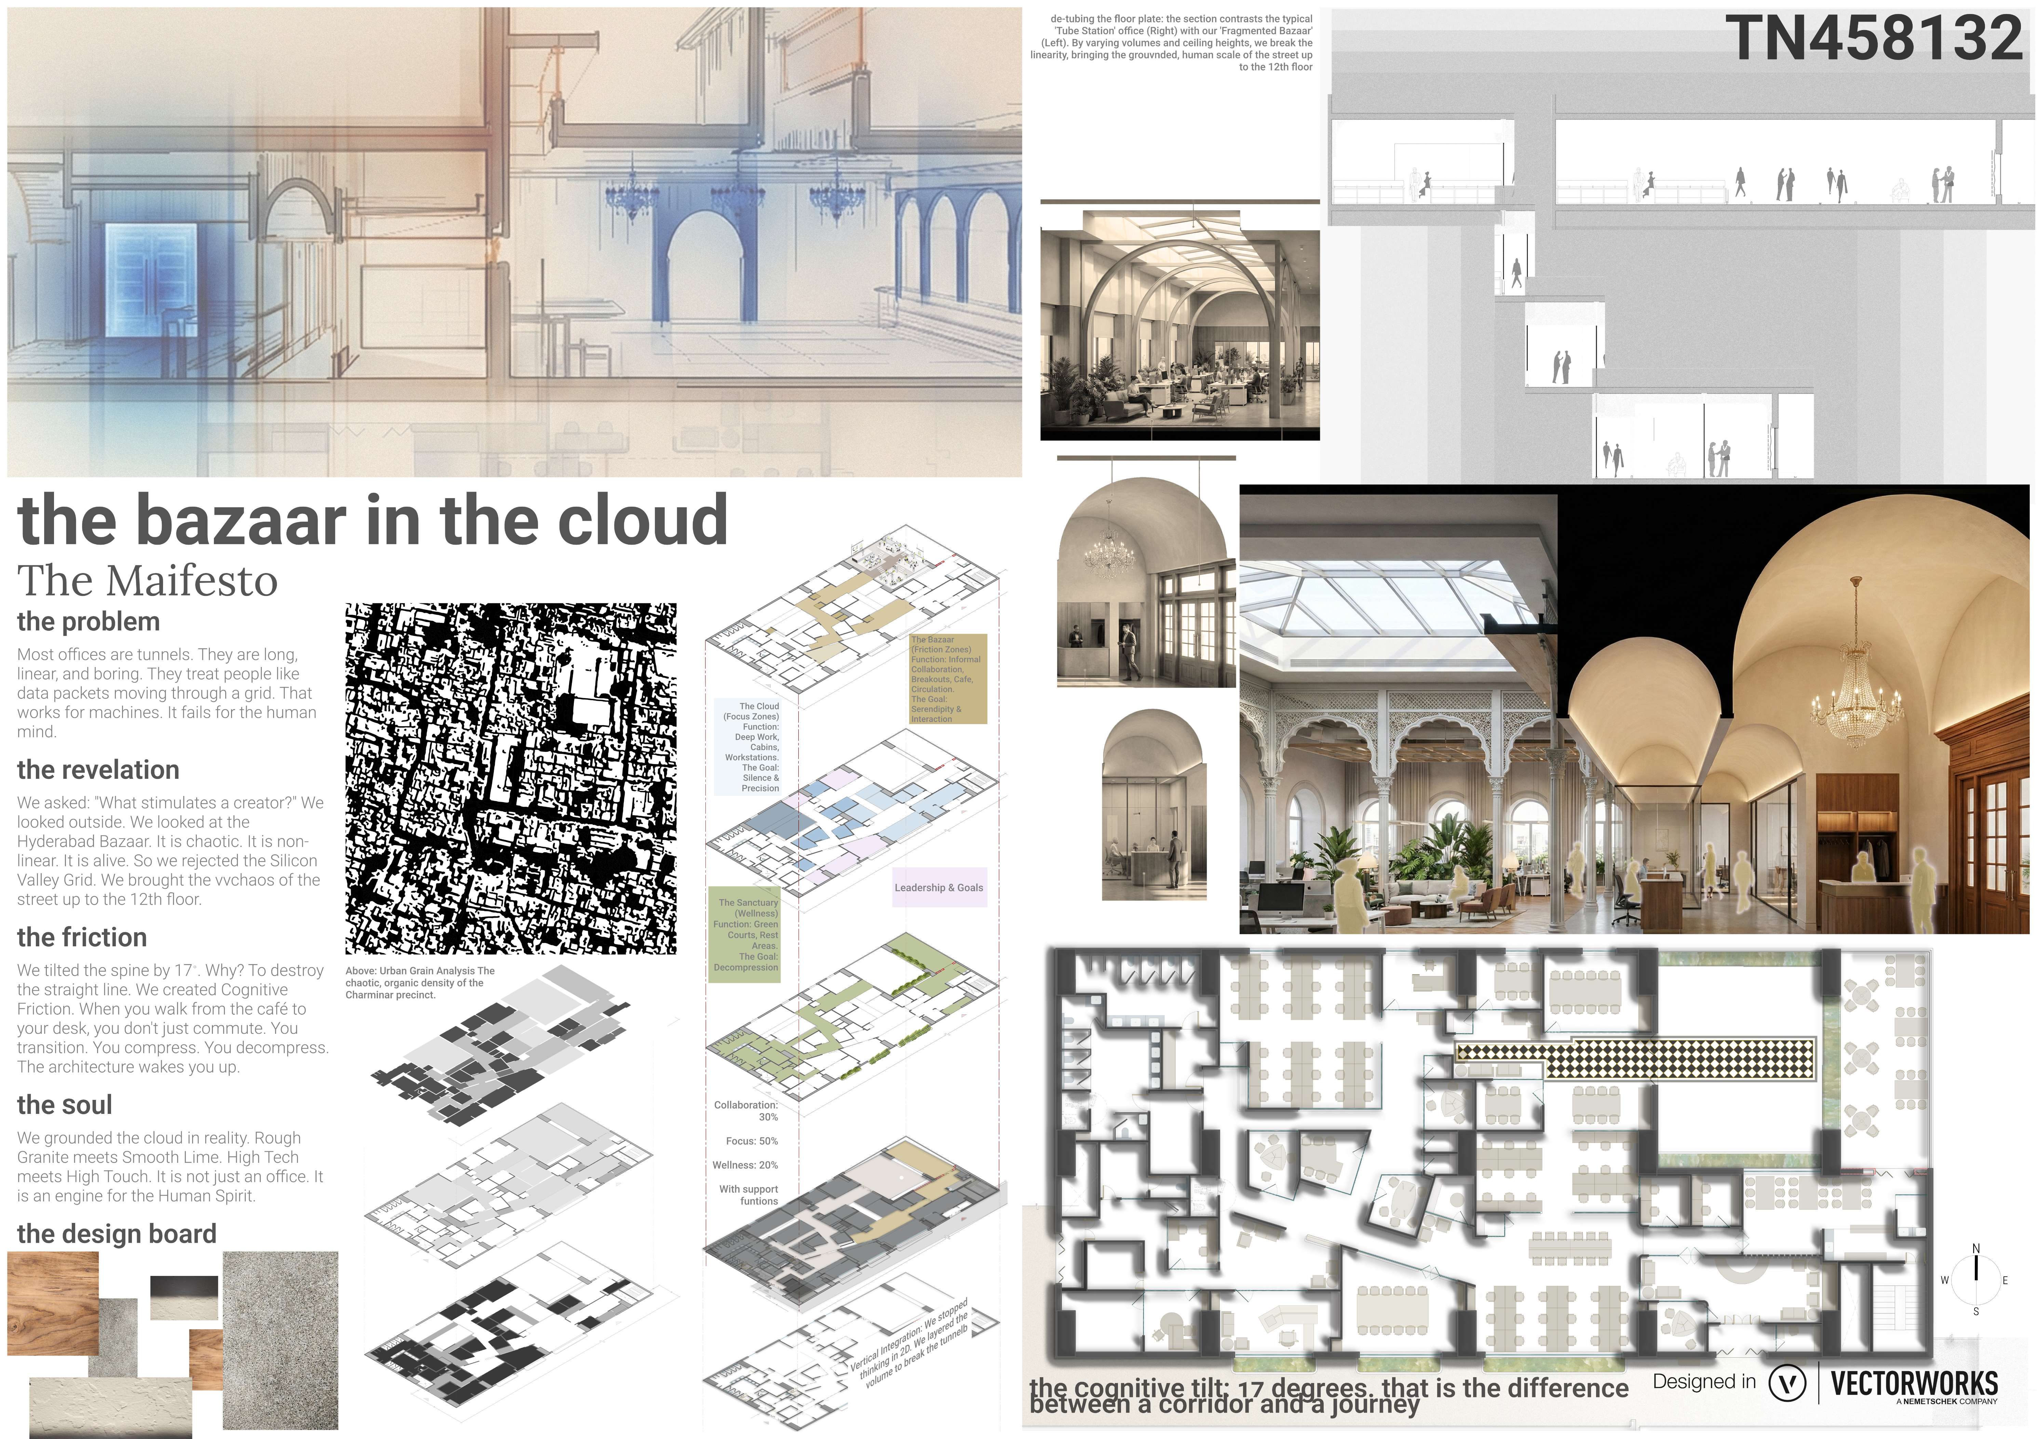Viewport: 2037px width, 1439px height.
Task: Click the "Above: Urban Grain Analysis" caption
Action: coord(420,983)
